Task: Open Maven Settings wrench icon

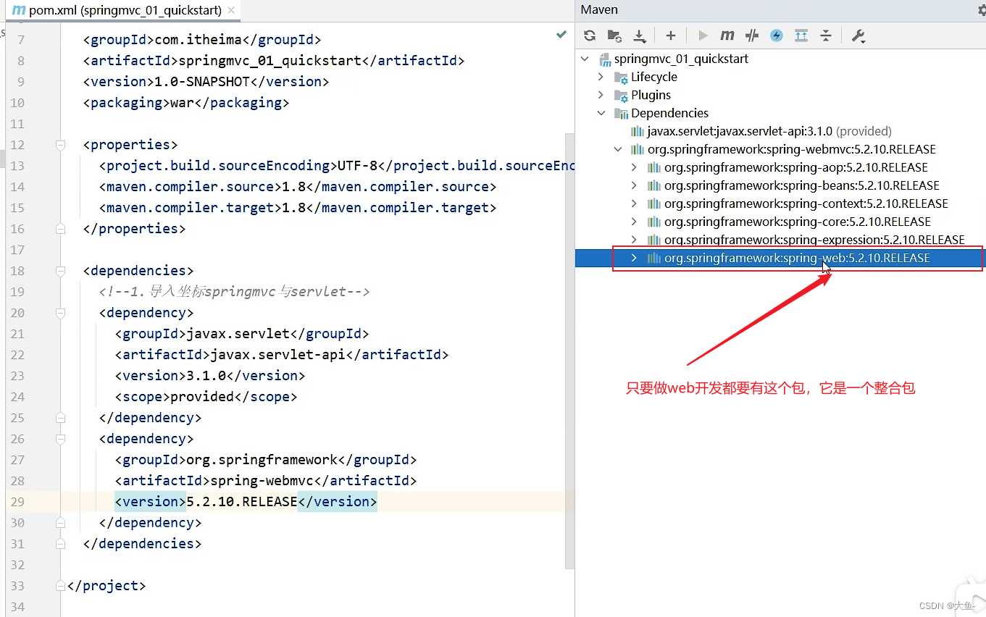Action: [x=858, y=35]
